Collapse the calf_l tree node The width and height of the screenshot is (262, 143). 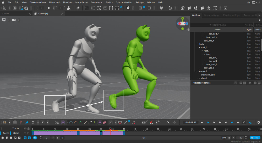tap(199, 48)
